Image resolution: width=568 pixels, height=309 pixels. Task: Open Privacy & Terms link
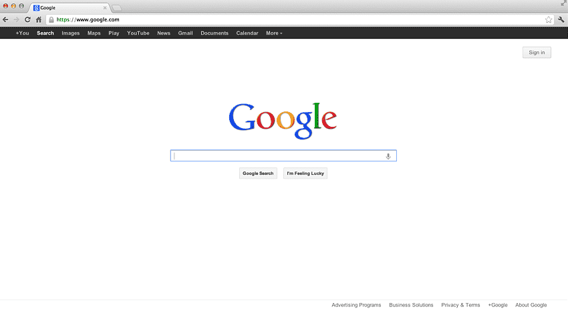[x=460, y=305]
